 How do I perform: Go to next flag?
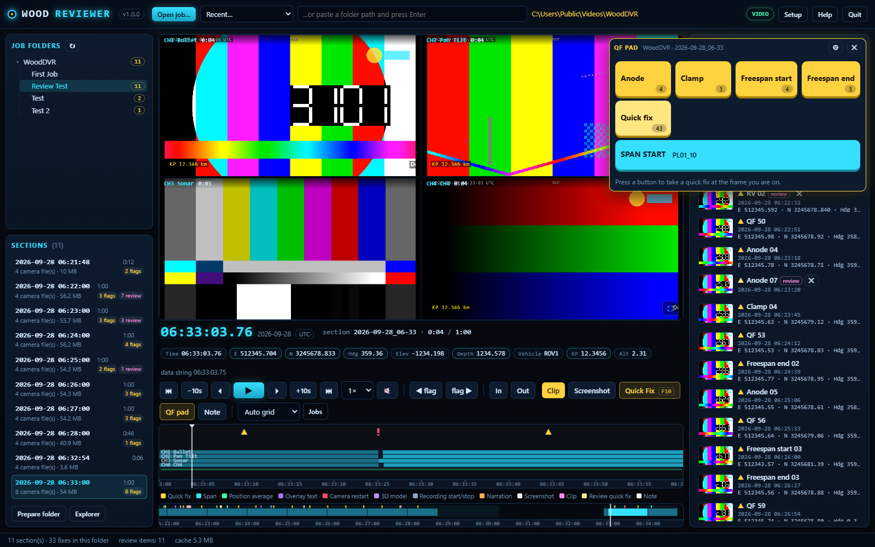click(462, 391)
